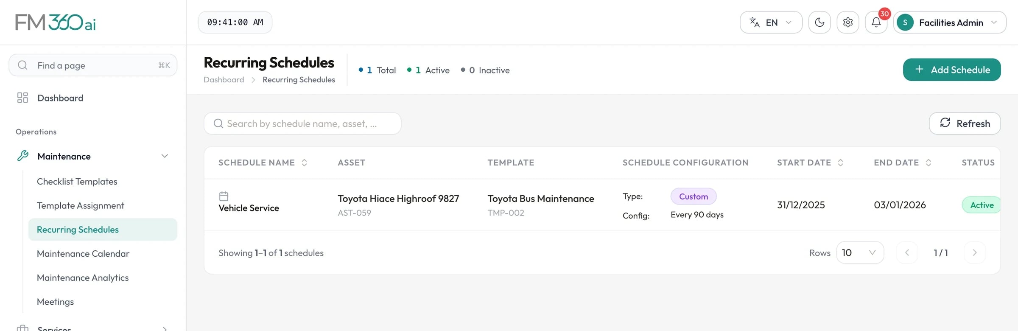Click the AST-059 asset code
Image resolution: width=1018 pixels, height=331 pixels.
(354, 213)
